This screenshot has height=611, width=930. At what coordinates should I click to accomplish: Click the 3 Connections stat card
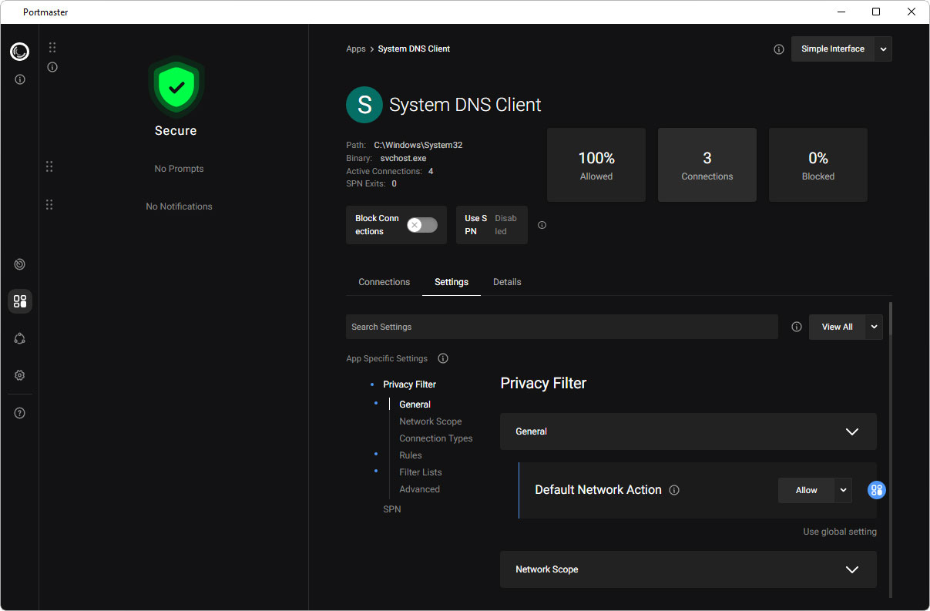pos(707,165)
